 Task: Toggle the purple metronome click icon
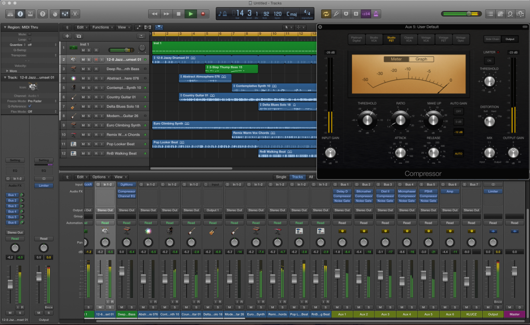point(376,14)
